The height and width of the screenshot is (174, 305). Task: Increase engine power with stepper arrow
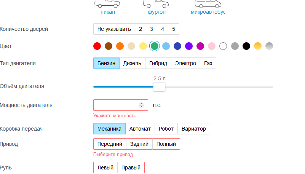pos(142,104)
